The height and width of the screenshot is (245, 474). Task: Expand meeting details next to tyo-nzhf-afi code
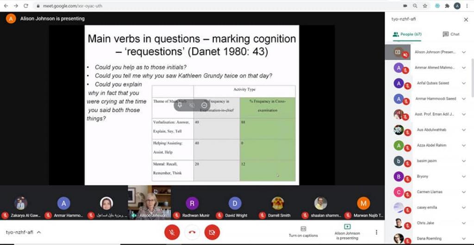click(x=39, y=232)
